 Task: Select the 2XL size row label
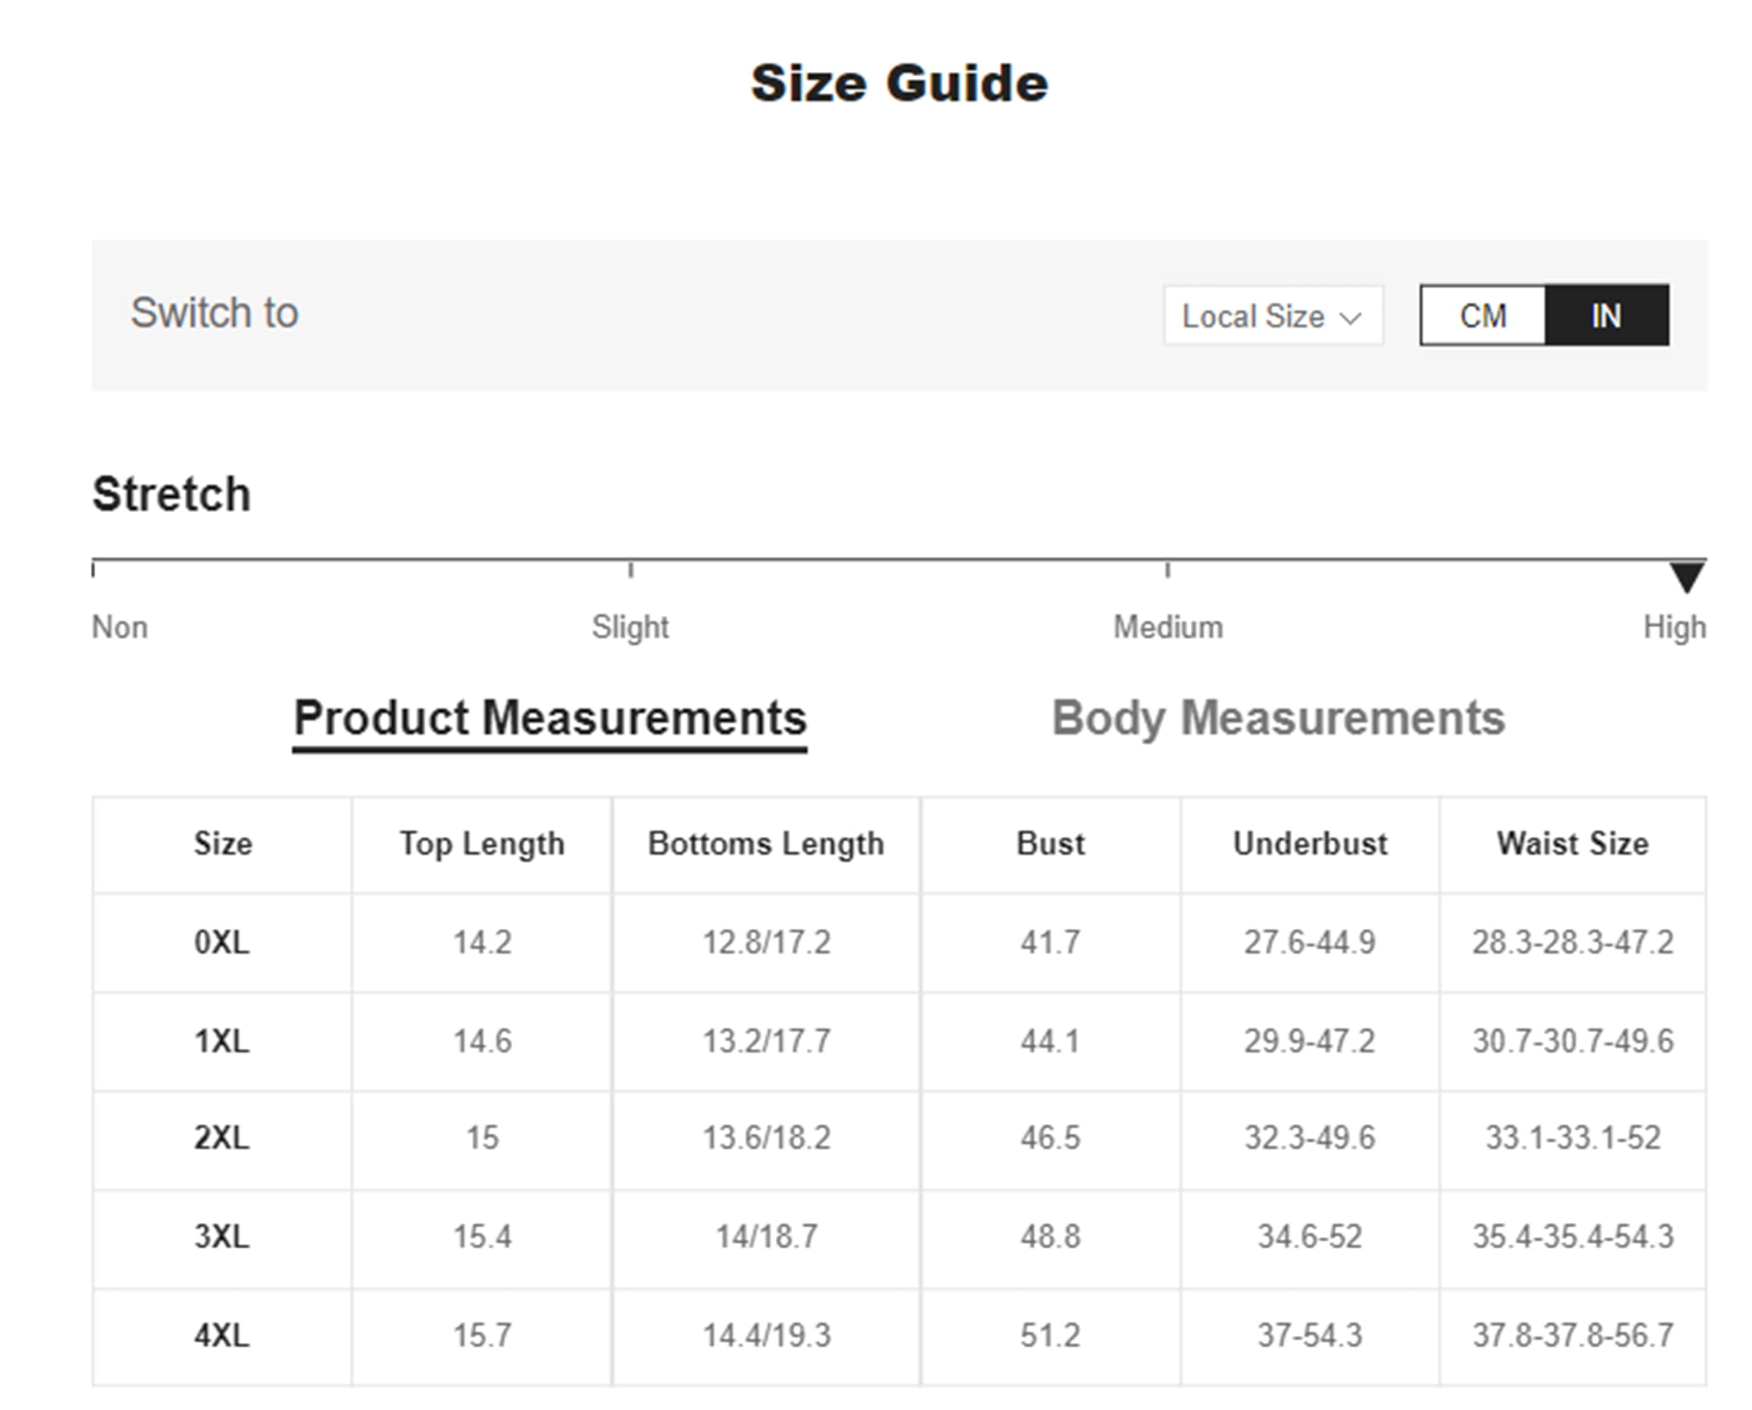pyautogui.click(x=222, y=1139)
